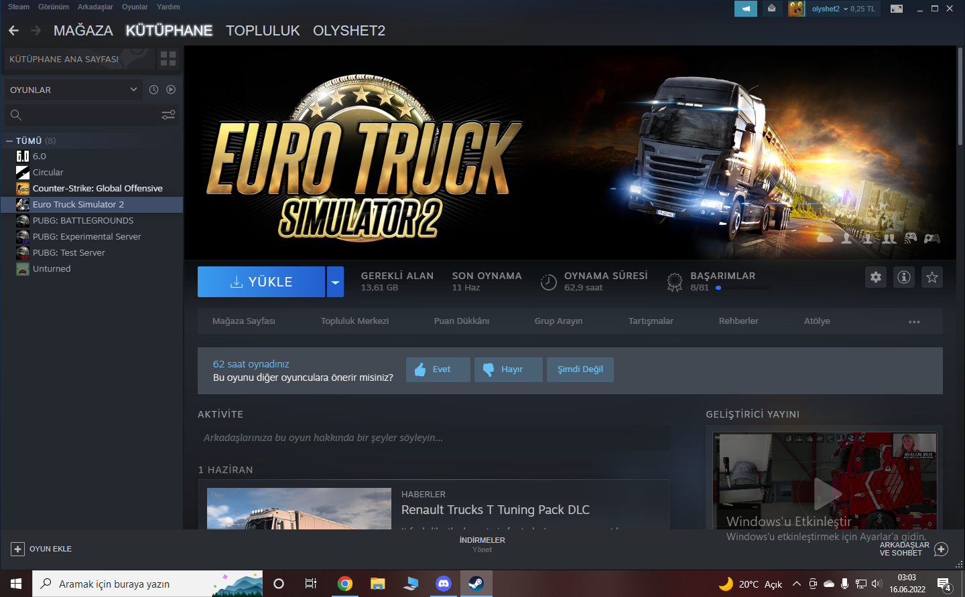965x597 pixels.
Task: Open more links with the three dots
Action: 914,322
